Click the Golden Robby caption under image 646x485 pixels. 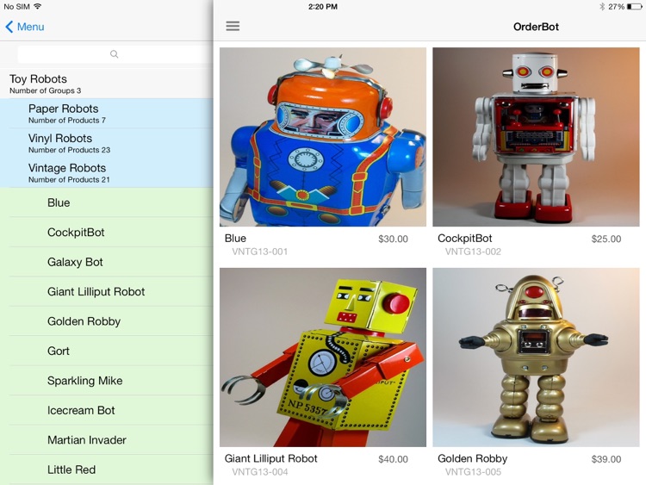tap(473, 458)
